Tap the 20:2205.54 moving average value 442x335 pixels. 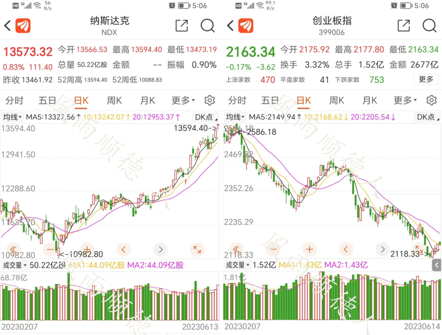(370, 117)
